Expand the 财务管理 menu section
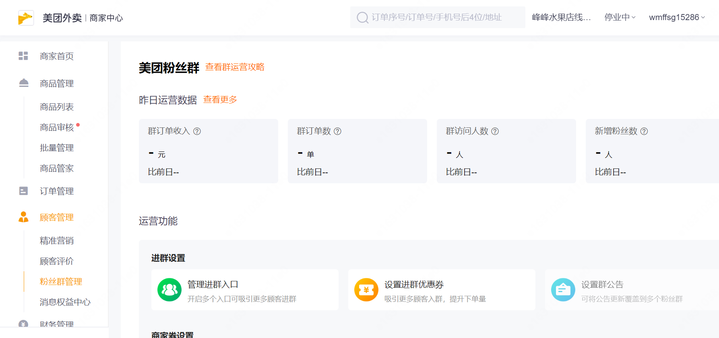719x338 pixels. 57,324
